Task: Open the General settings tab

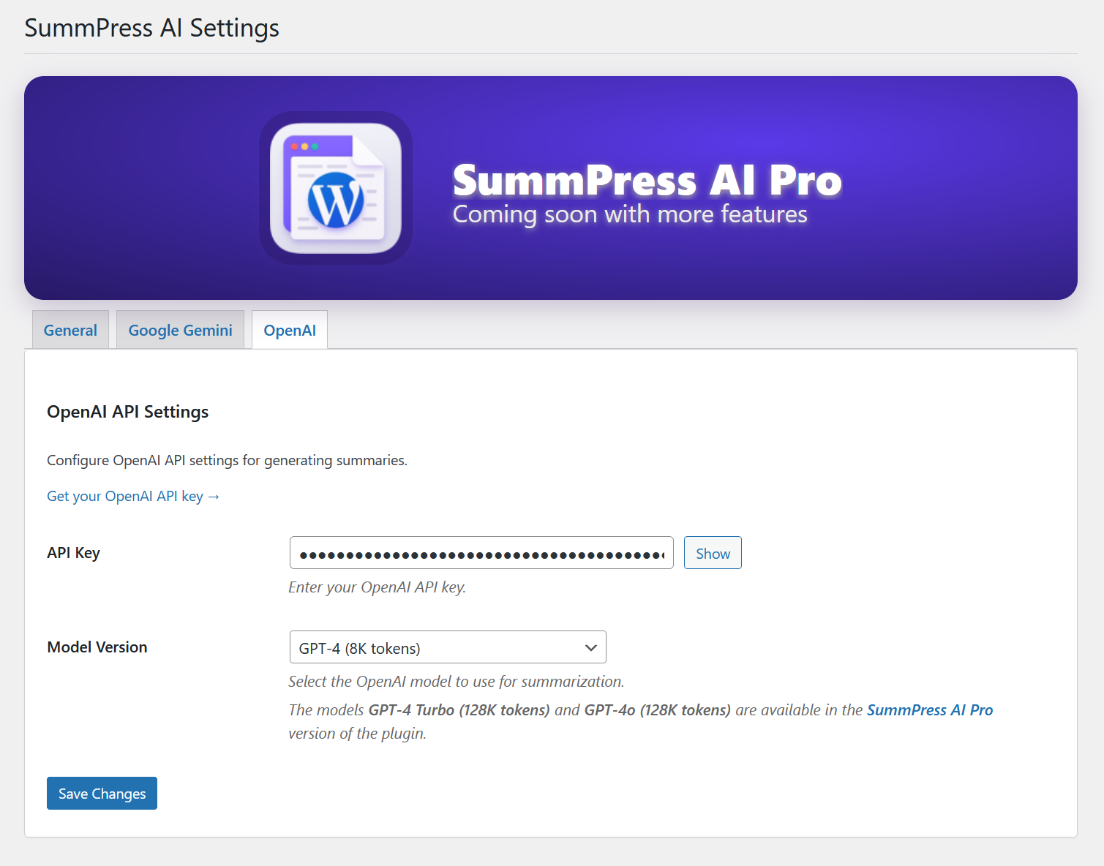Action: (x=70, y=330)
